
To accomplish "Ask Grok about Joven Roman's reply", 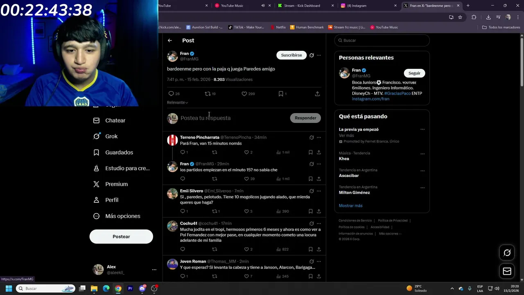I will click(x=312, y=261).
